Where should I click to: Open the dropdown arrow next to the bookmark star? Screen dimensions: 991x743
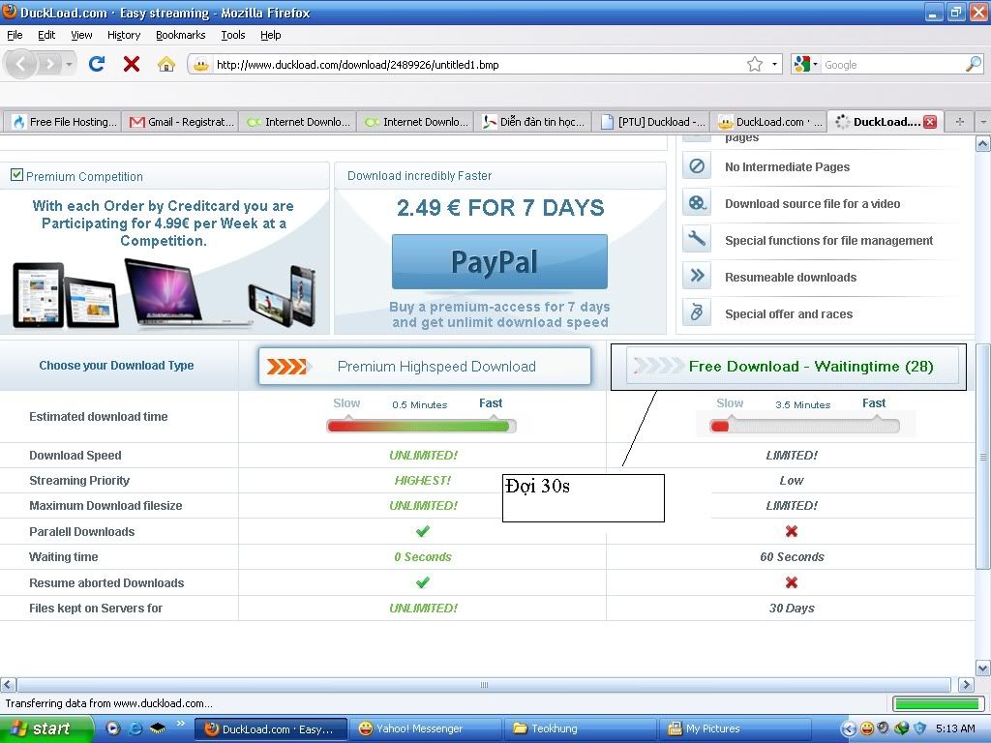[x=774, y=65]
